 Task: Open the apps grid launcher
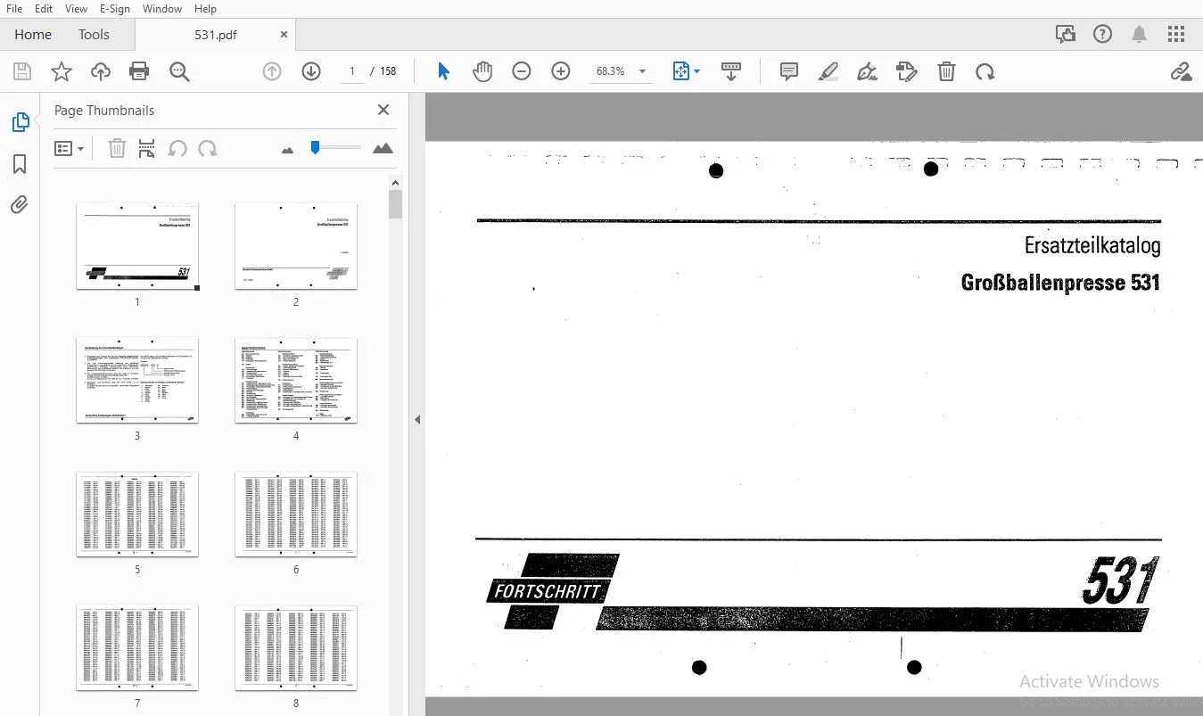pyautogui.click(x=1176, y=35)
